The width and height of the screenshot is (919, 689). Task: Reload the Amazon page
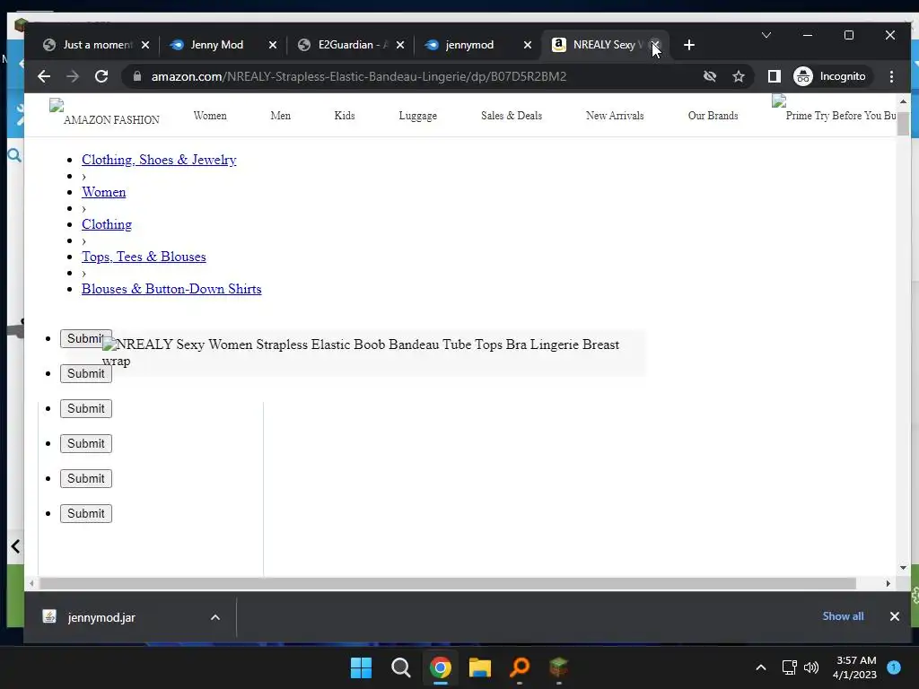pyautogui.click(x=101, y=76)
